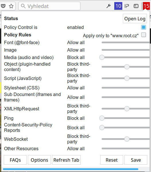Bookmark page with the star icon
The width and height of the screenshot is (151, 172).
click(11, 6)
